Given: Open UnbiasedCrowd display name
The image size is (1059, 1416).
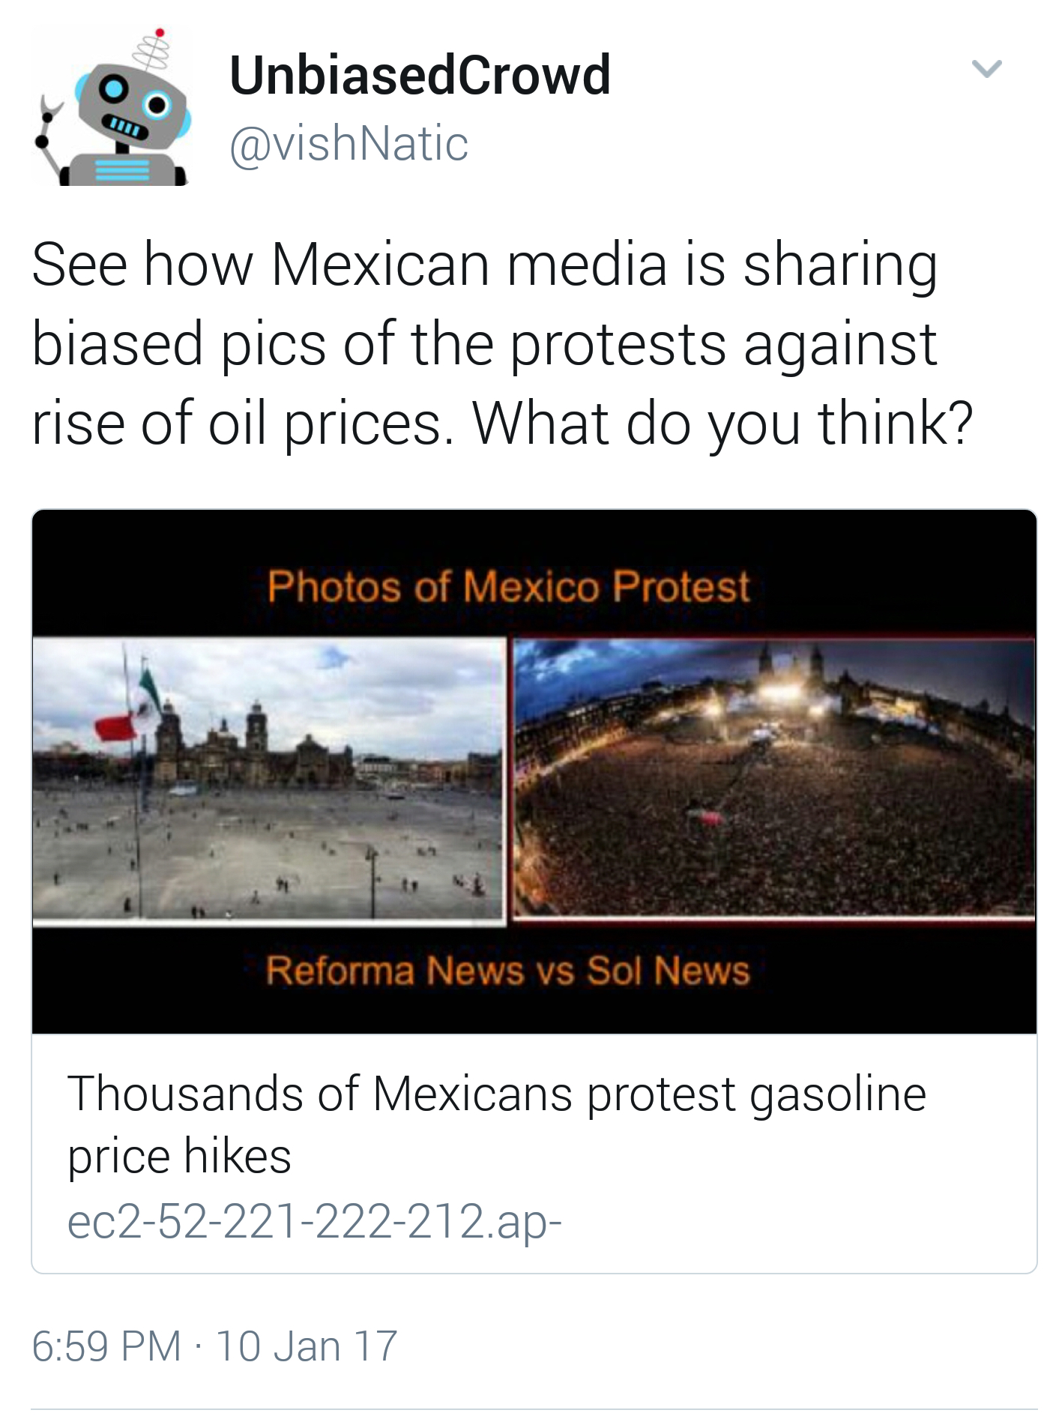Looking at the screenshot, I should (420, 75).
